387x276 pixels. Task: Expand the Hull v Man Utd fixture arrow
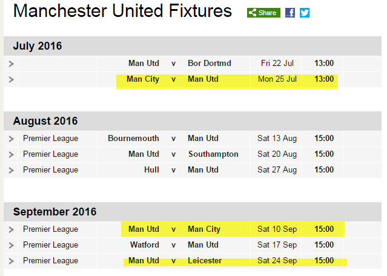(x=11, y=171)
